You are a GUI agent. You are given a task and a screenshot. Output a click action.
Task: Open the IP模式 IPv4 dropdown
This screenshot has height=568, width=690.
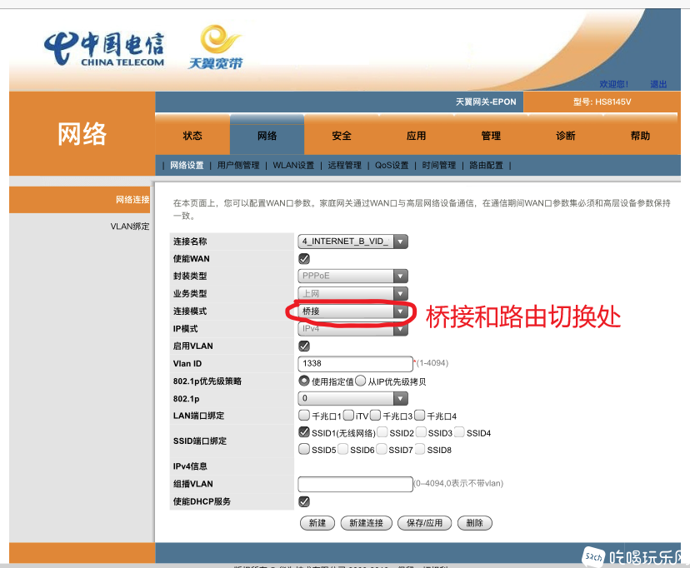353,328
